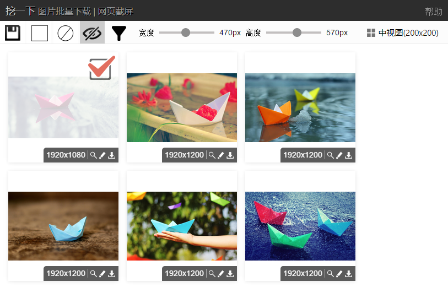The height and width of the screenshot is (298, 448).
Task: Click the magnifier on the red flowers boat image
Action: (x=212, y=155)
